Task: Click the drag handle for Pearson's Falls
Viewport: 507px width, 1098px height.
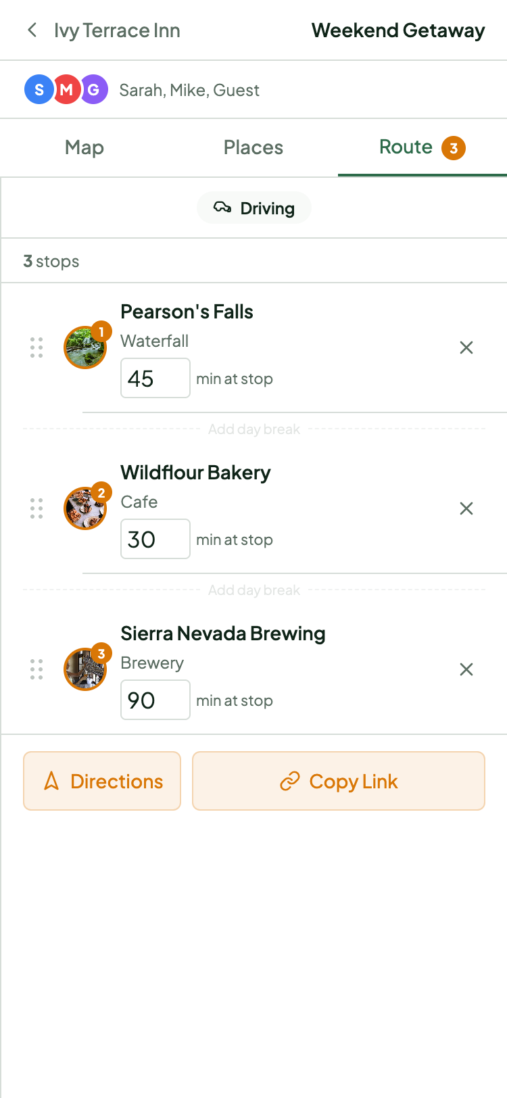Action: pyautogui.click(x=37, y=348)
